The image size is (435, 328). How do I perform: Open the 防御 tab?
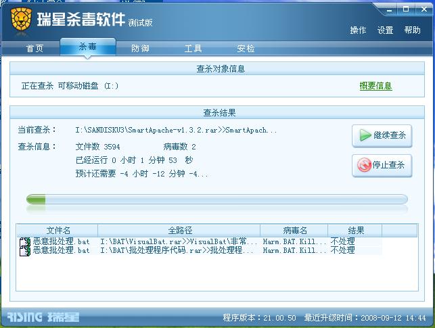tap(140, 49)
